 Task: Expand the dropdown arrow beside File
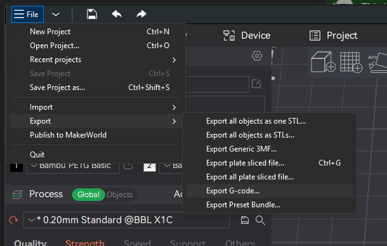[56, 15]
